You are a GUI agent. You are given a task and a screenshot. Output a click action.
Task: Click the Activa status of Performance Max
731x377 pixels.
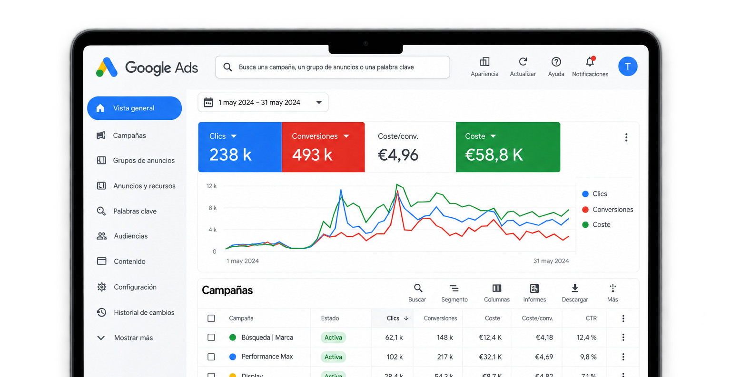(333, 357)
